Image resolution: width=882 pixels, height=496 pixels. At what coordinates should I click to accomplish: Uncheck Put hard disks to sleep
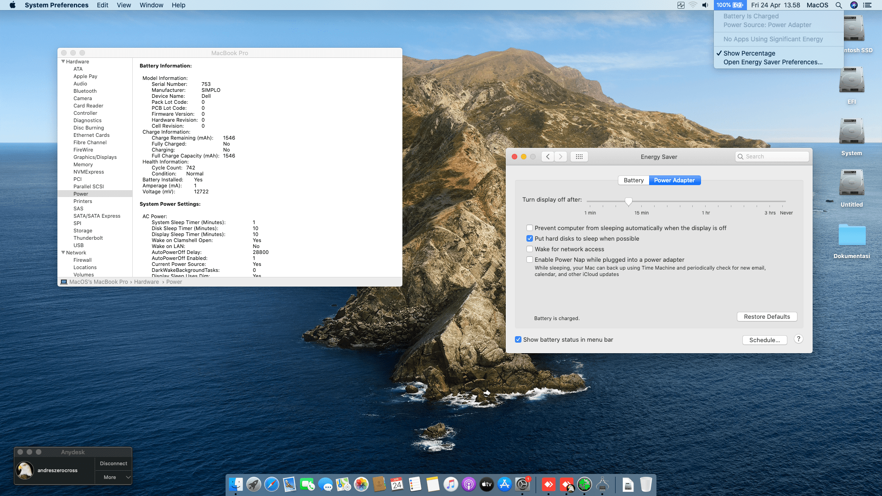coord(530,238)
